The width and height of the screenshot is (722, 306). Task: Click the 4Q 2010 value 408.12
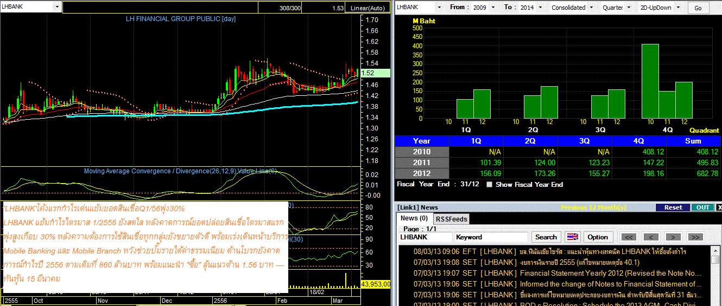pos(653,152)
